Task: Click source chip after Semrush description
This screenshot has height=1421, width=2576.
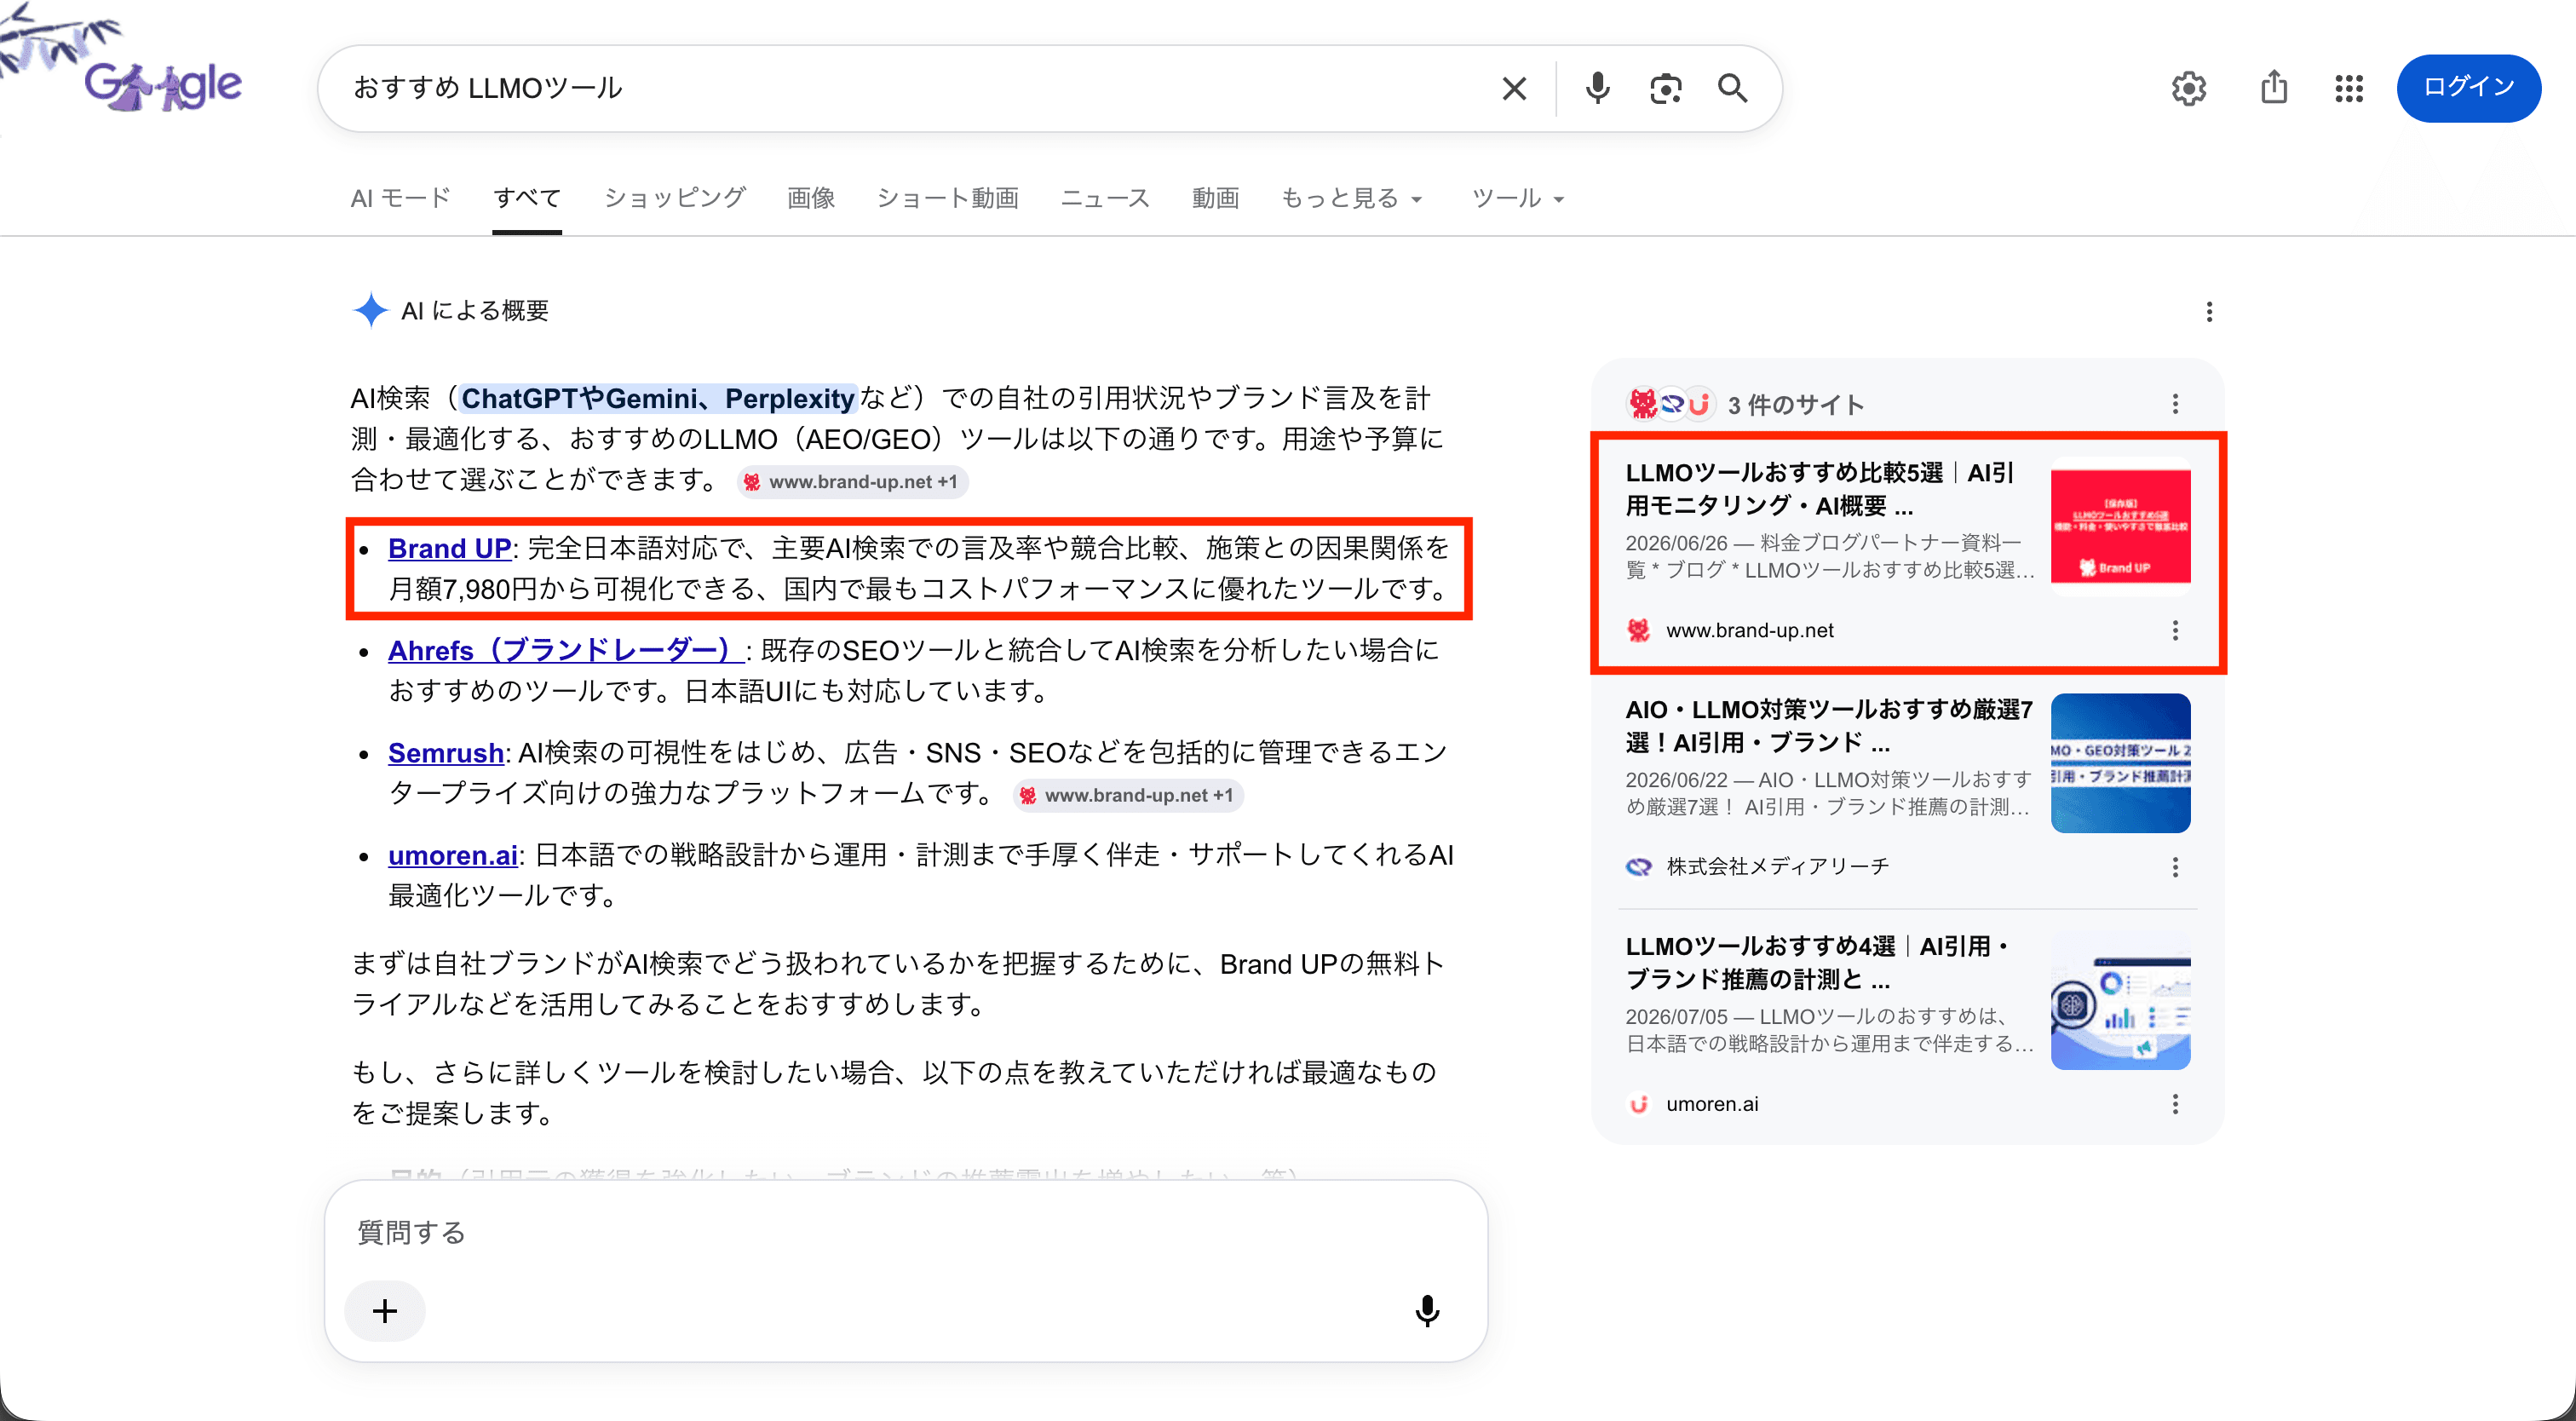Action: (x=1129, y=795)
